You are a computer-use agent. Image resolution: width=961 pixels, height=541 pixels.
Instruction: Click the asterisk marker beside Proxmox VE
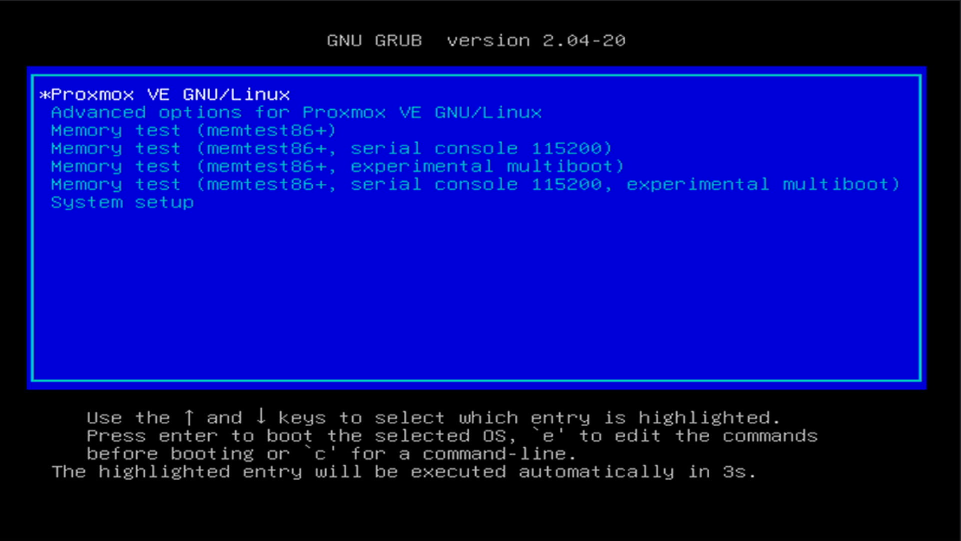(x=45, y=95)
